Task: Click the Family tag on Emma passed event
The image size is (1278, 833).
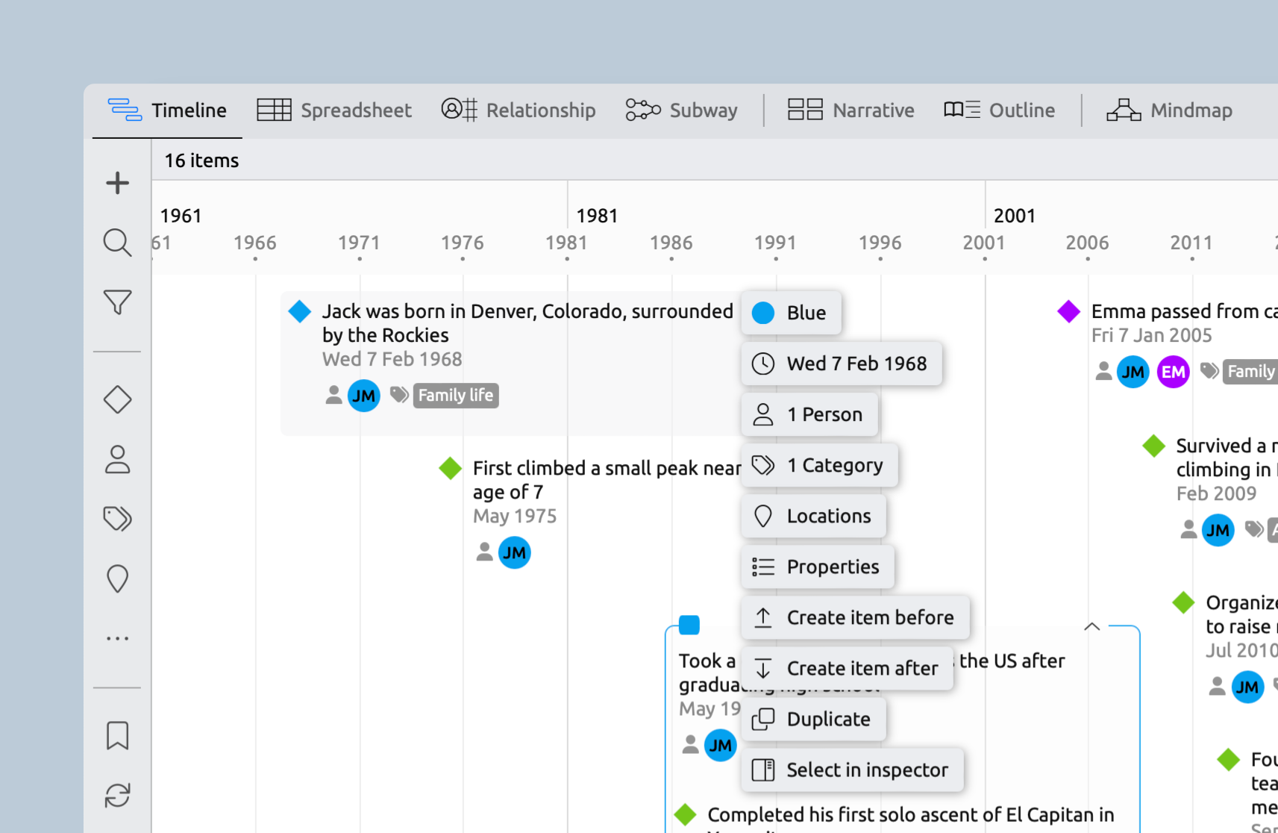Action: point(1250,372)
